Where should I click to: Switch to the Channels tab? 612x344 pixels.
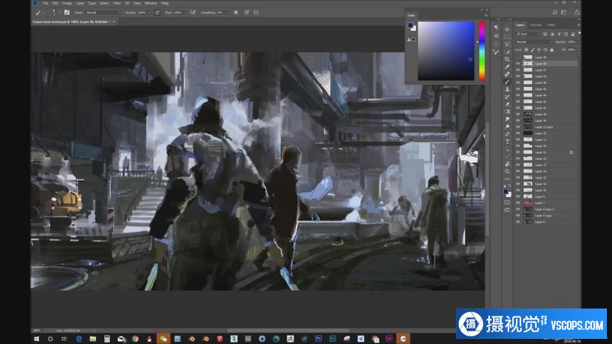(x=536, y=25)
